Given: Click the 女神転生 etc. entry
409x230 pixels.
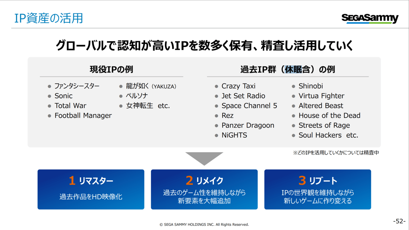Looking at the screenshot, I should (148, 106).
